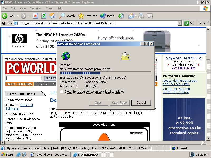Click the vertical scrollbar down arrow

208,138
